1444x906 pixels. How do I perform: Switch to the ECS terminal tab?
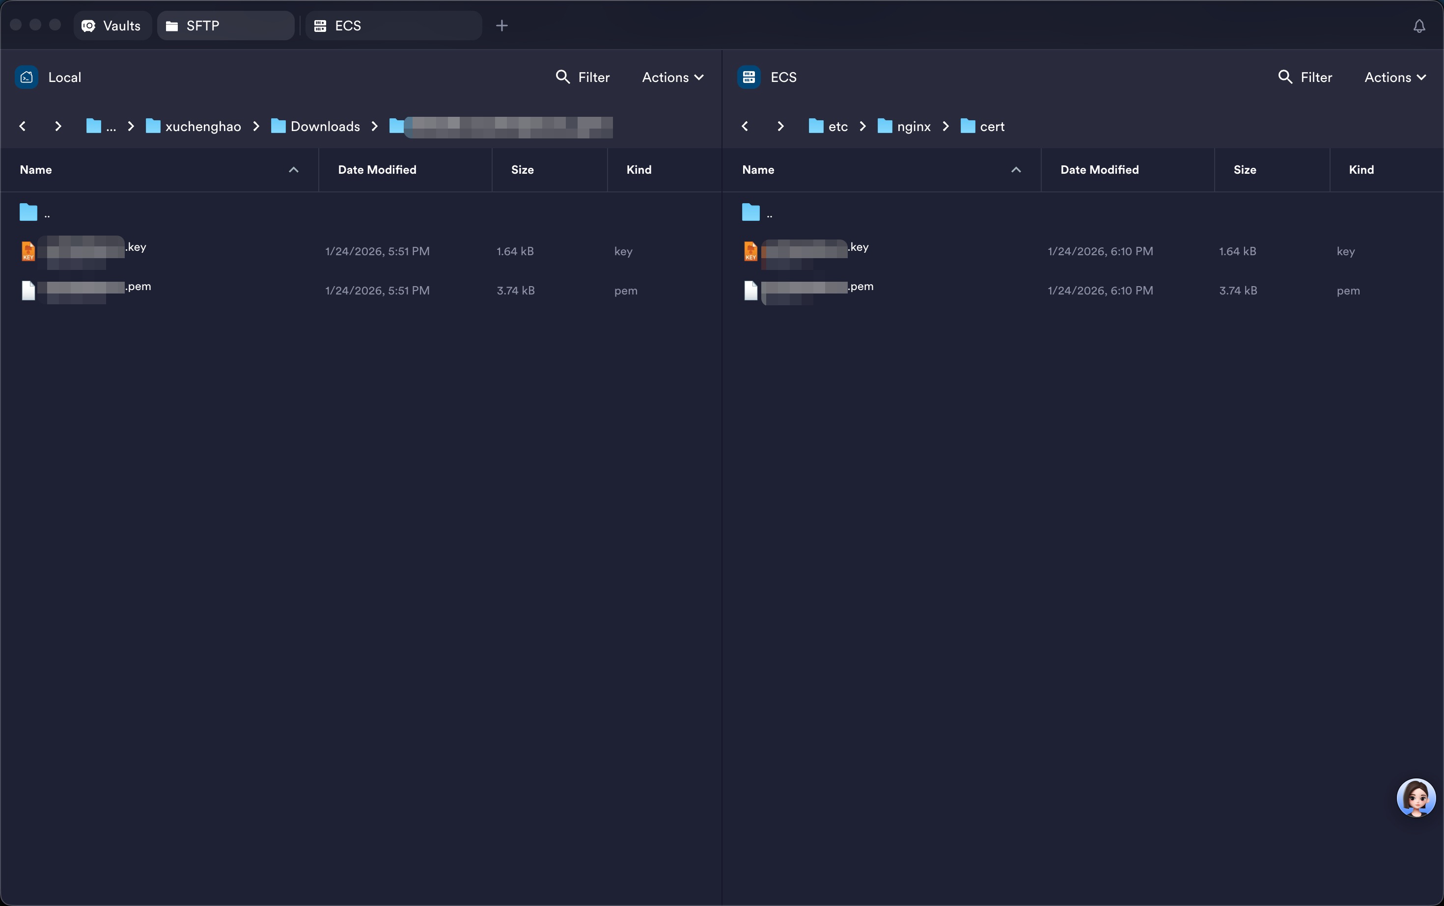[393, 26]
